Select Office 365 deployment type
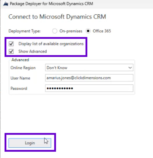The width and height of the screenshot is (153, 158). [x=88, y=31]
